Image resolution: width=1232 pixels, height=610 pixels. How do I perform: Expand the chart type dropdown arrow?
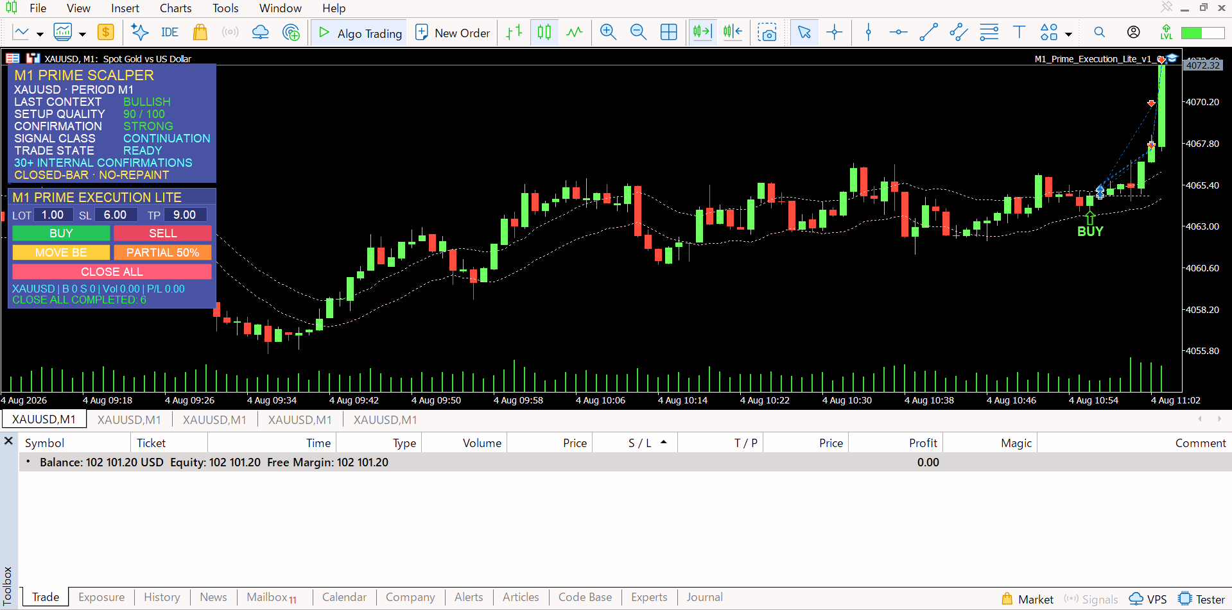(40, 33)
